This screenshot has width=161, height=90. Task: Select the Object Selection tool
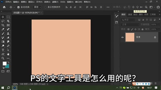8,21
